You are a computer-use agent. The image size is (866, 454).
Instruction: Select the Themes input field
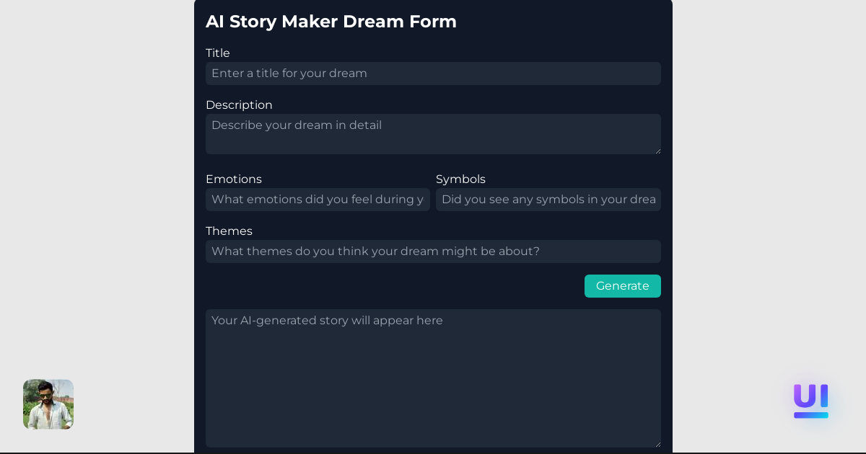click(433, 252)
